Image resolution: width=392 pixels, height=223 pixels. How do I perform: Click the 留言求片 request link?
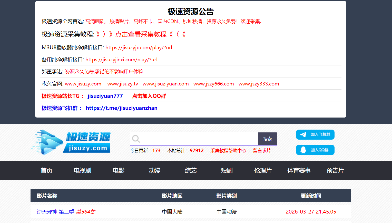[262, 151]
